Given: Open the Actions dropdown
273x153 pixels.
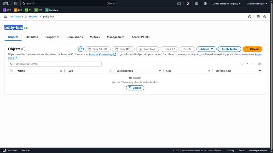Looking at the screenshot, I should (x=206, y=49).
